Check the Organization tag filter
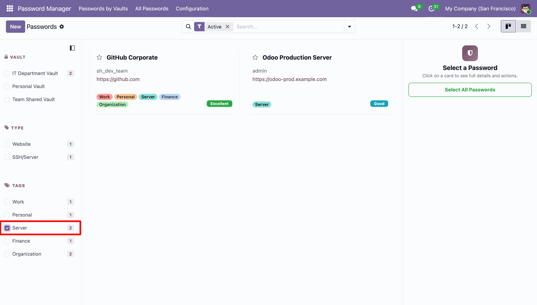 point(7,254)
